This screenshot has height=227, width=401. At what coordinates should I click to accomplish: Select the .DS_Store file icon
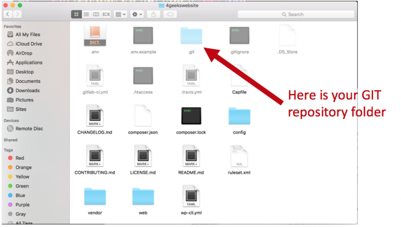pos(288,35)
